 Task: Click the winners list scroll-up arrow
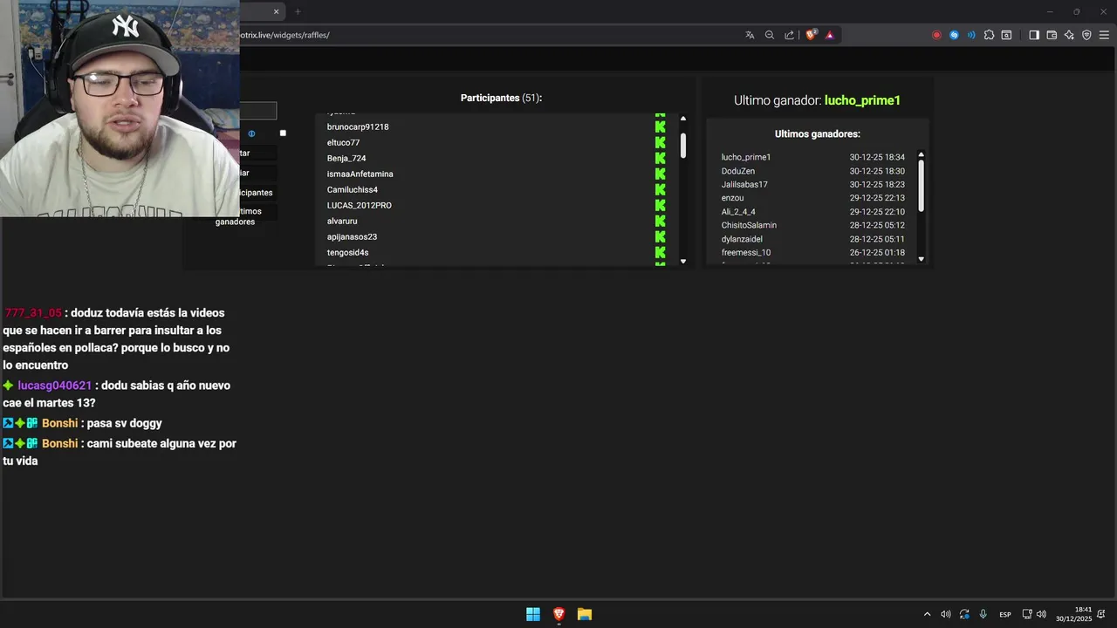coord(921,154)
